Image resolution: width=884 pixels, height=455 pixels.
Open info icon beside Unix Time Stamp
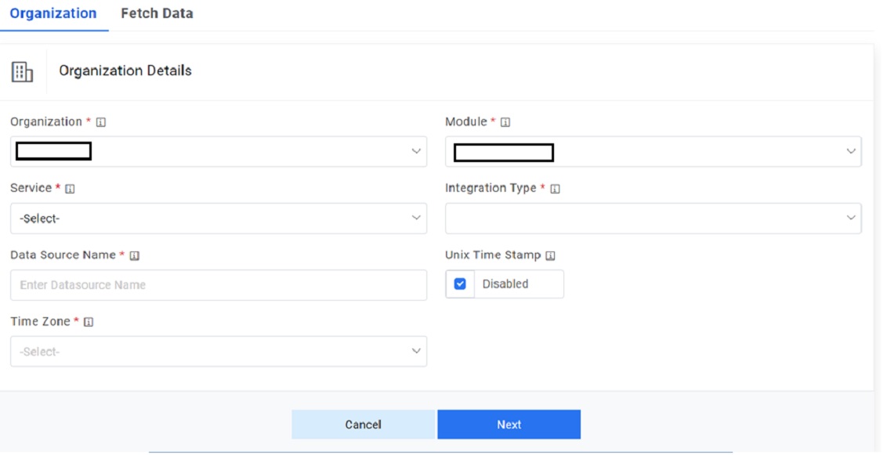click(x=551, y=255)
